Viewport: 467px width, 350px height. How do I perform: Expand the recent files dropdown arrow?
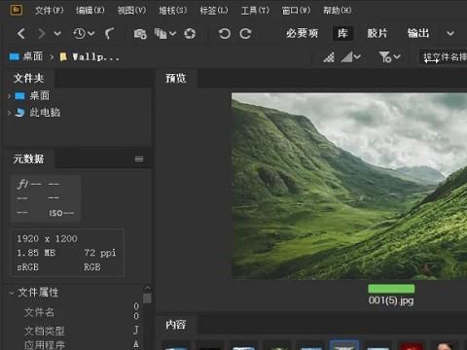pyautogui.click(x=91, y=33)
